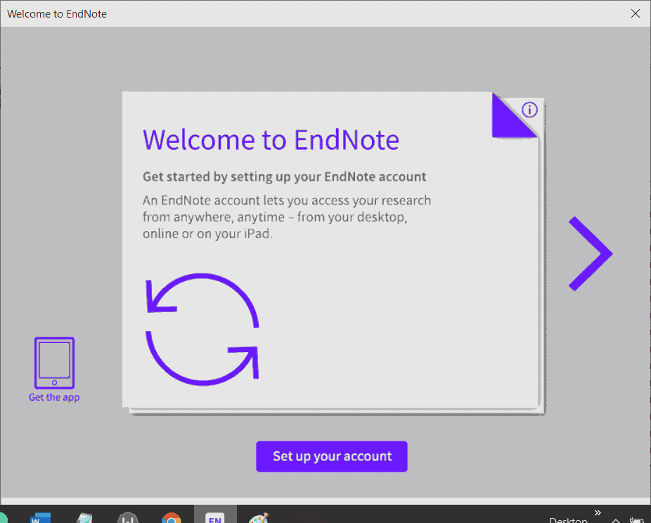Open the Get the app link text
Viewport: 651px width, 523px height.
pos(54,397)
